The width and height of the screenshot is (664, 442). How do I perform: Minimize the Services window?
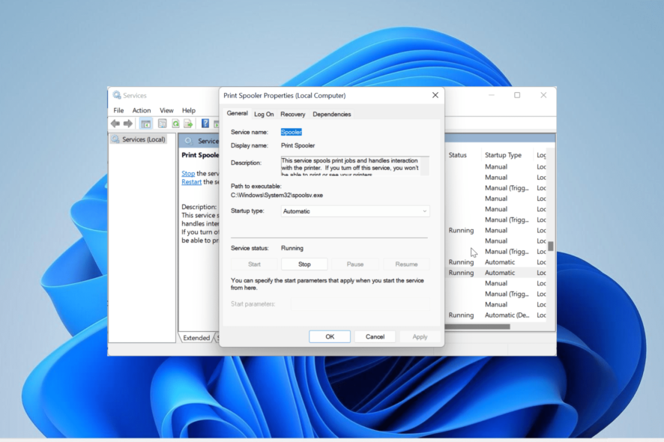coord(491,95)
